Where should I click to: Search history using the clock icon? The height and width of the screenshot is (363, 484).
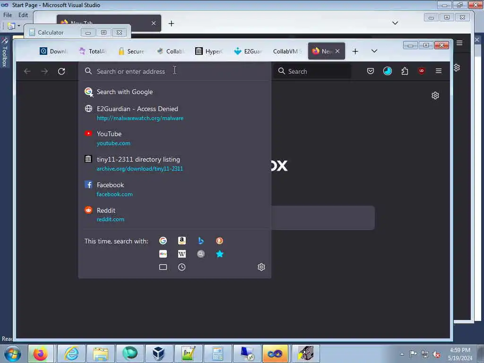coord(182,267)
